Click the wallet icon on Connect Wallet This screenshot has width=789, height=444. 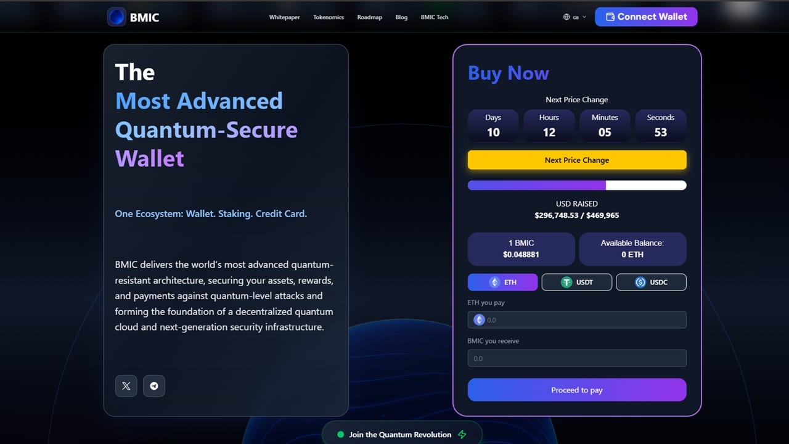point(610,17)
